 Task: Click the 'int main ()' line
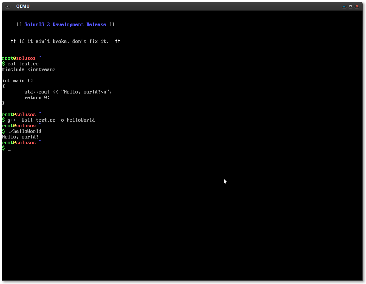(x=17, y=81)
